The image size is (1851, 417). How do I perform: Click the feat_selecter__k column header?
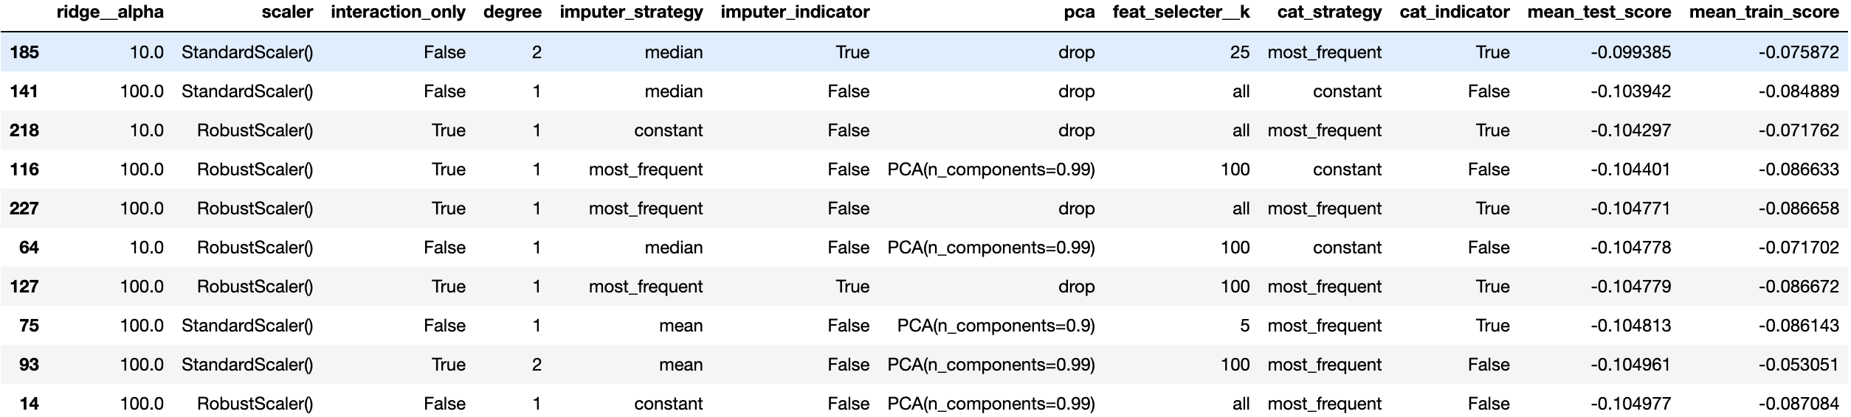coord(1181,13)
